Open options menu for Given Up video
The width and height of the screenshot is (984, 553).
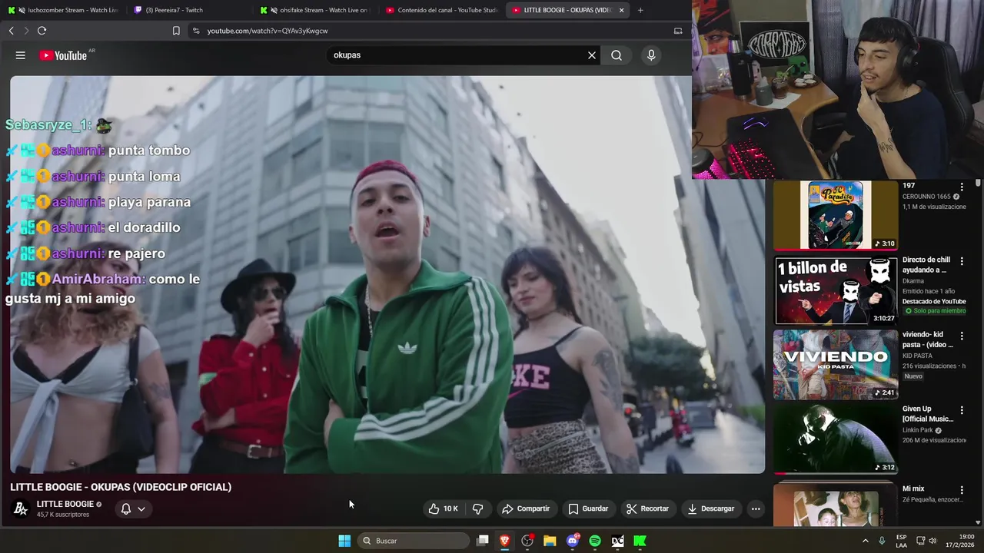click(962, 410)
